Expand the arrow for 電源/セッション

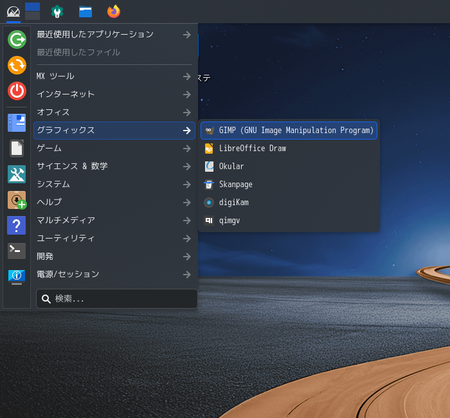(x=186, y=275)
